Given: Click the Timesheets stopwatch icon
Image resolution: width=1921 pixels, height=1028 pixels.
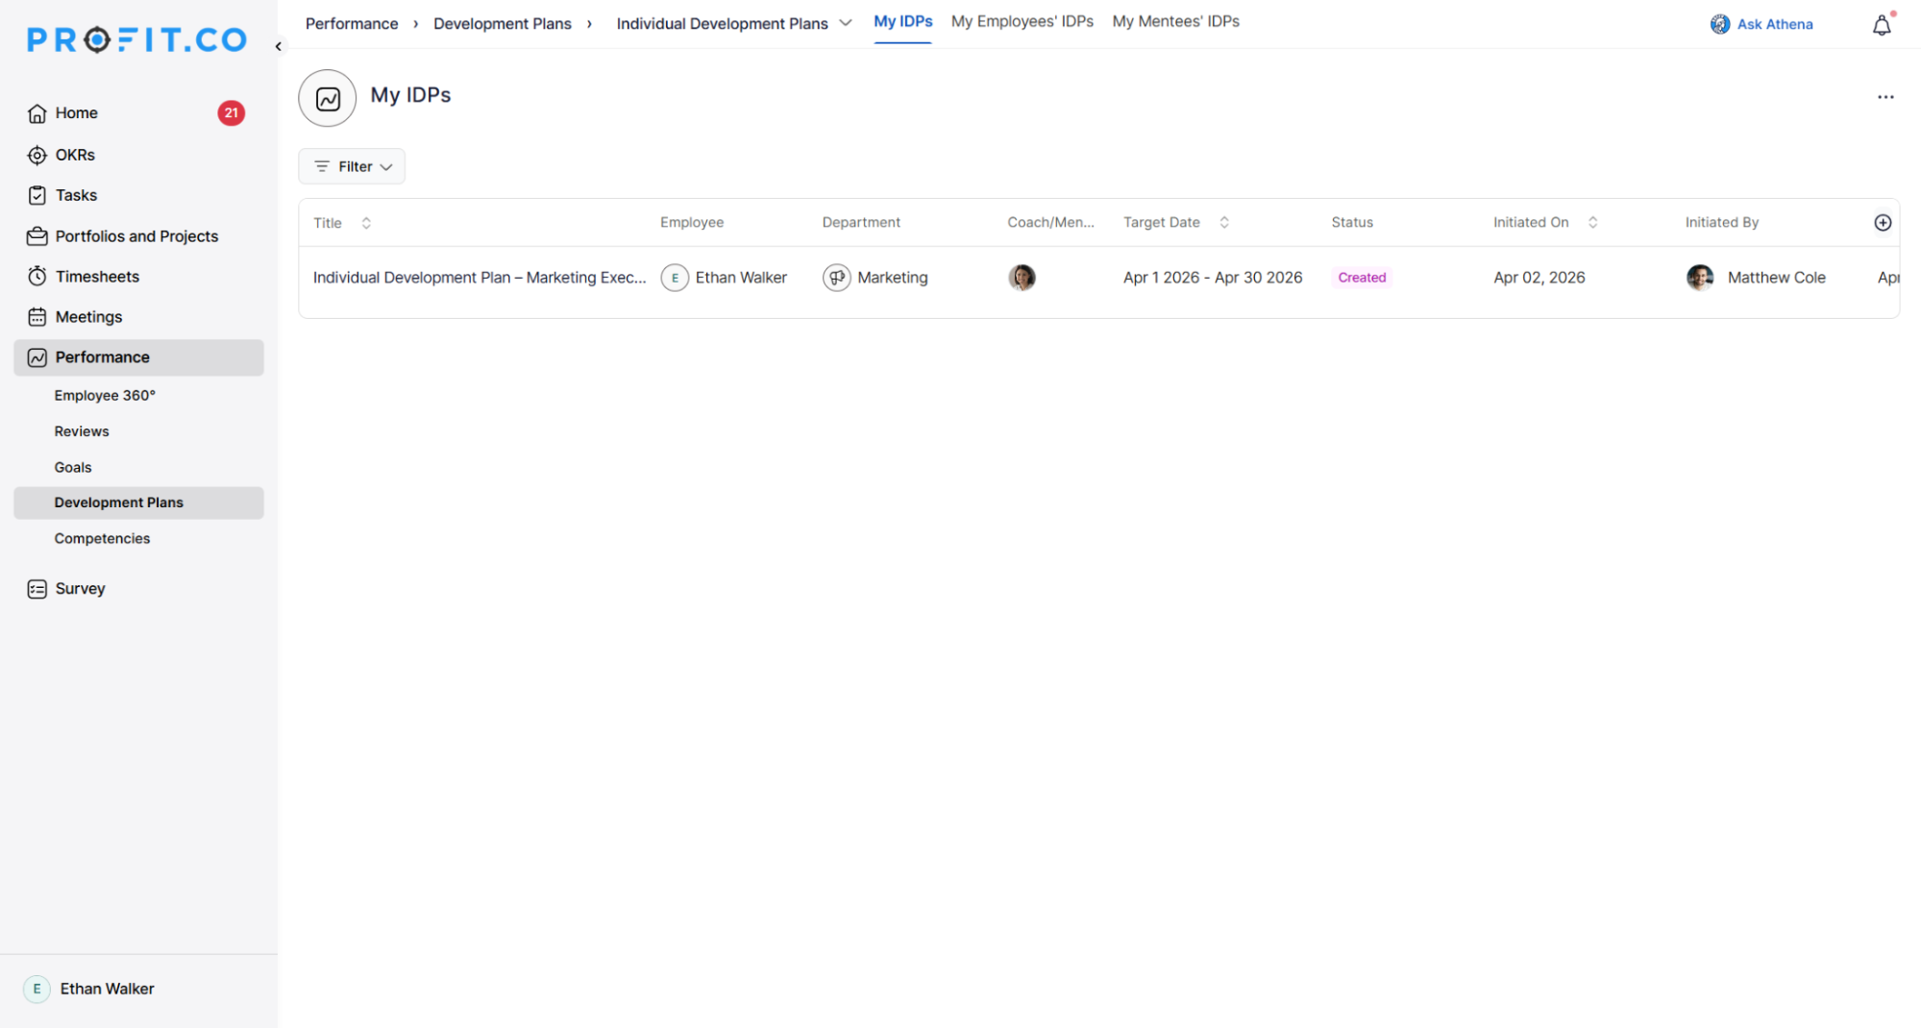Looking at the screenshot, I should (37, 277).
